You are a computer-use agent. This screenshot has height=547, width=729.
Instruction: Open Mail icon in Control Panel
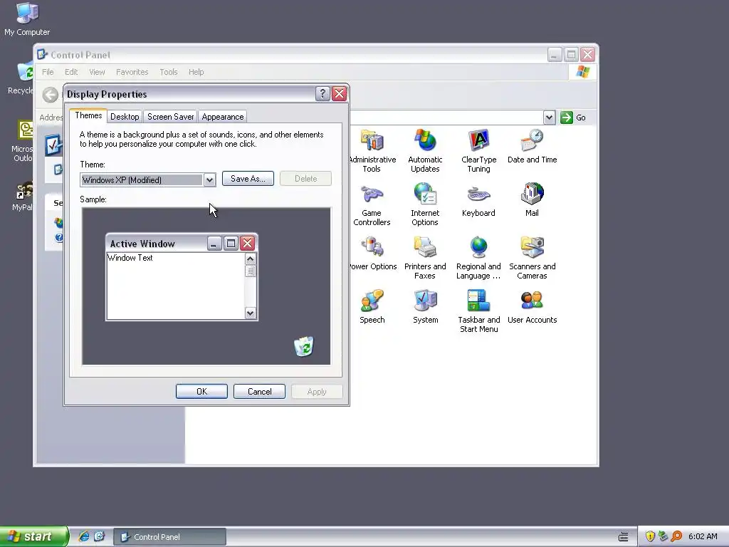coord(532,199)
